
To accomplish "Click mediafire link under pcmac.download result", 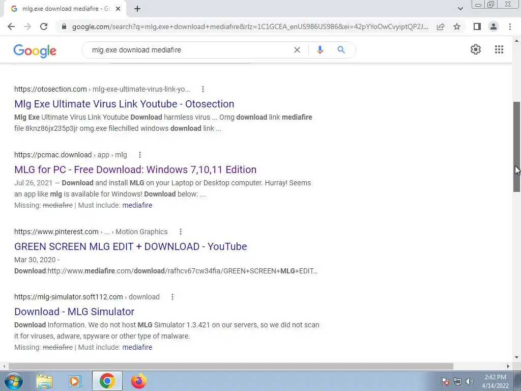I will 137,205.
